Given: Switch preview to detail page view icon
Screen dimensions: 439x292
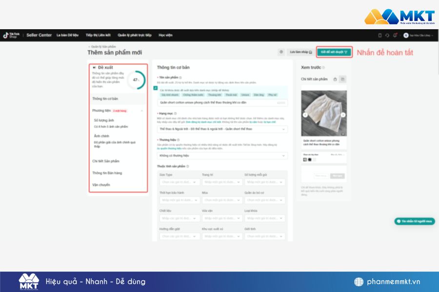Looking at the screenshot, I should tap(343, 79).
